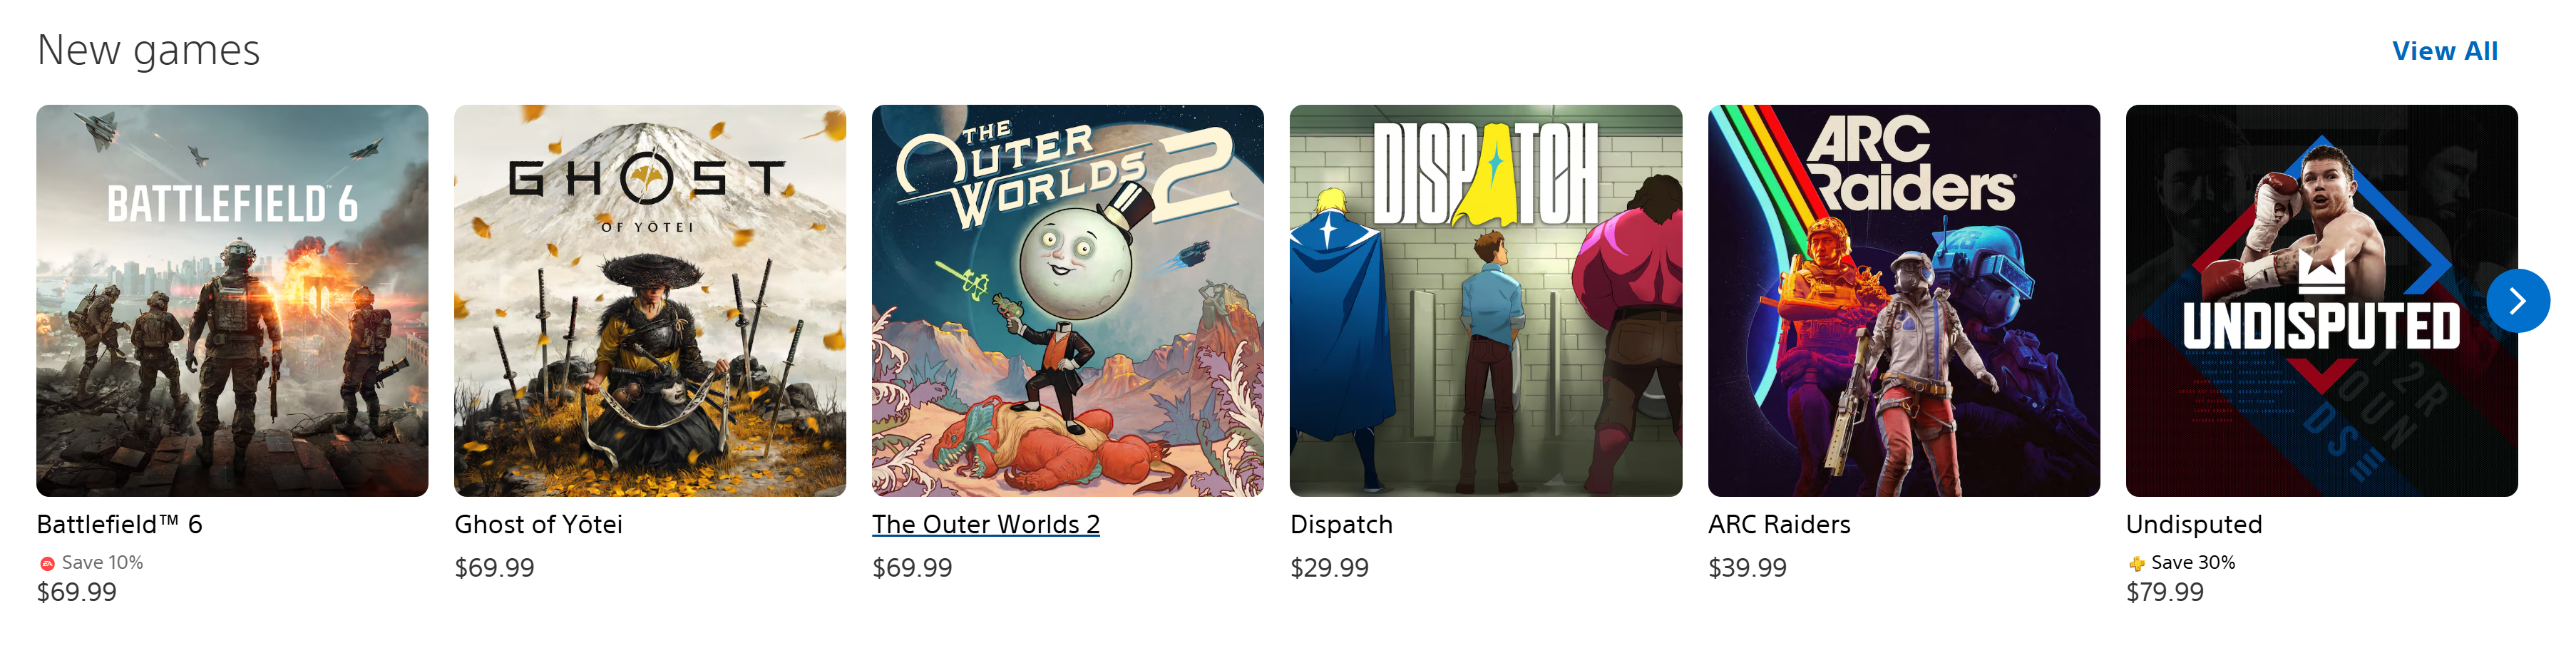Choose the ARC Raiders cover art

1904,300
